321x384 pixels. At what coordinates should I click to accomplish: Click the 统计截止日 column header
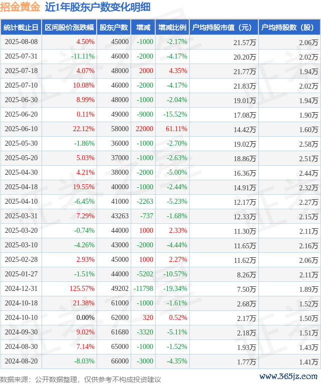(x=21, y=27)
